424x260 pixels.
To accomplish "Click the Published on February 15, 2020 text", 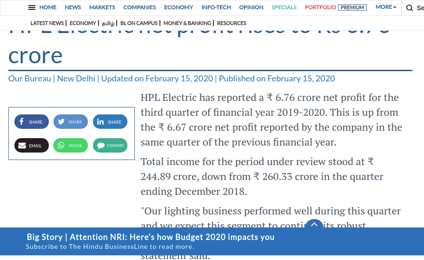I will (277, 79).
